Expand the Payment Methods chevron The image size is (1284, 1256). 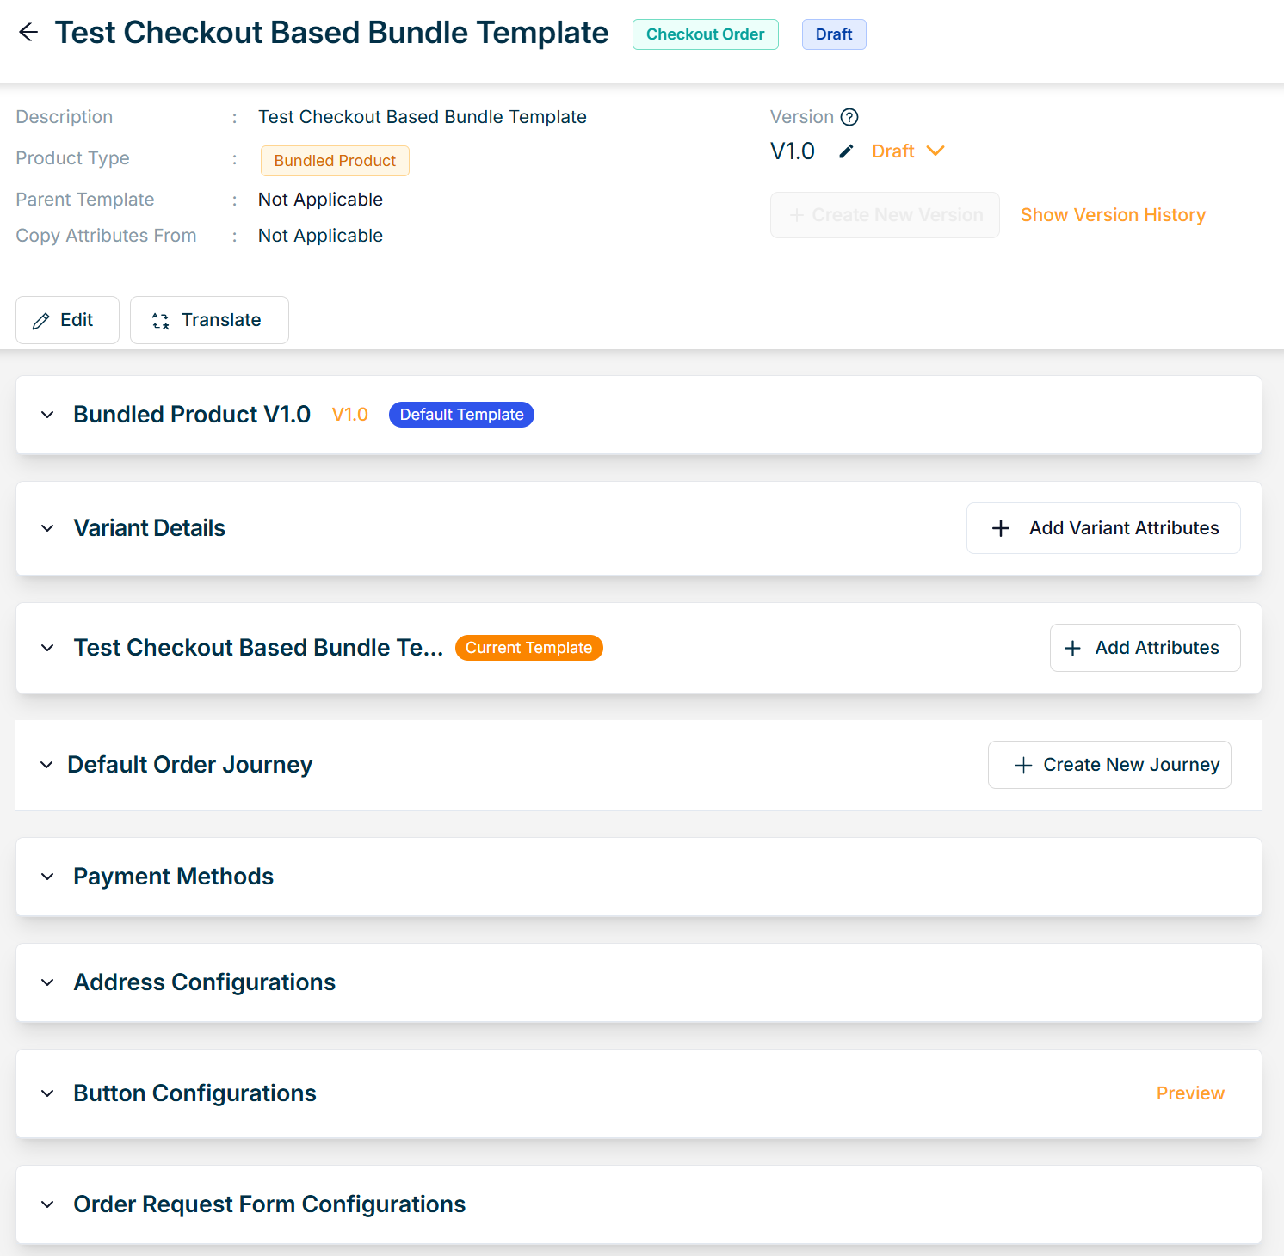pyautogui.click(x=47, y=877)
